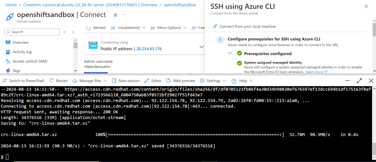Click the '200 OK' response text line
This screenshot has width=376, height=162.
coord(60,112)
